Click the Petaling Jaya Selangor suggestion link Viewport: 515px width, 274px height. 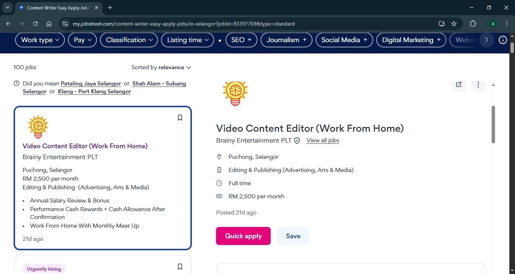click(90, 83)
